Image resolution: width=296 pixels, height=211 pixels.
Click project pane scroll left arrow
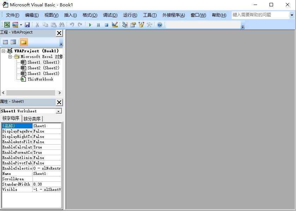point(3,93)
